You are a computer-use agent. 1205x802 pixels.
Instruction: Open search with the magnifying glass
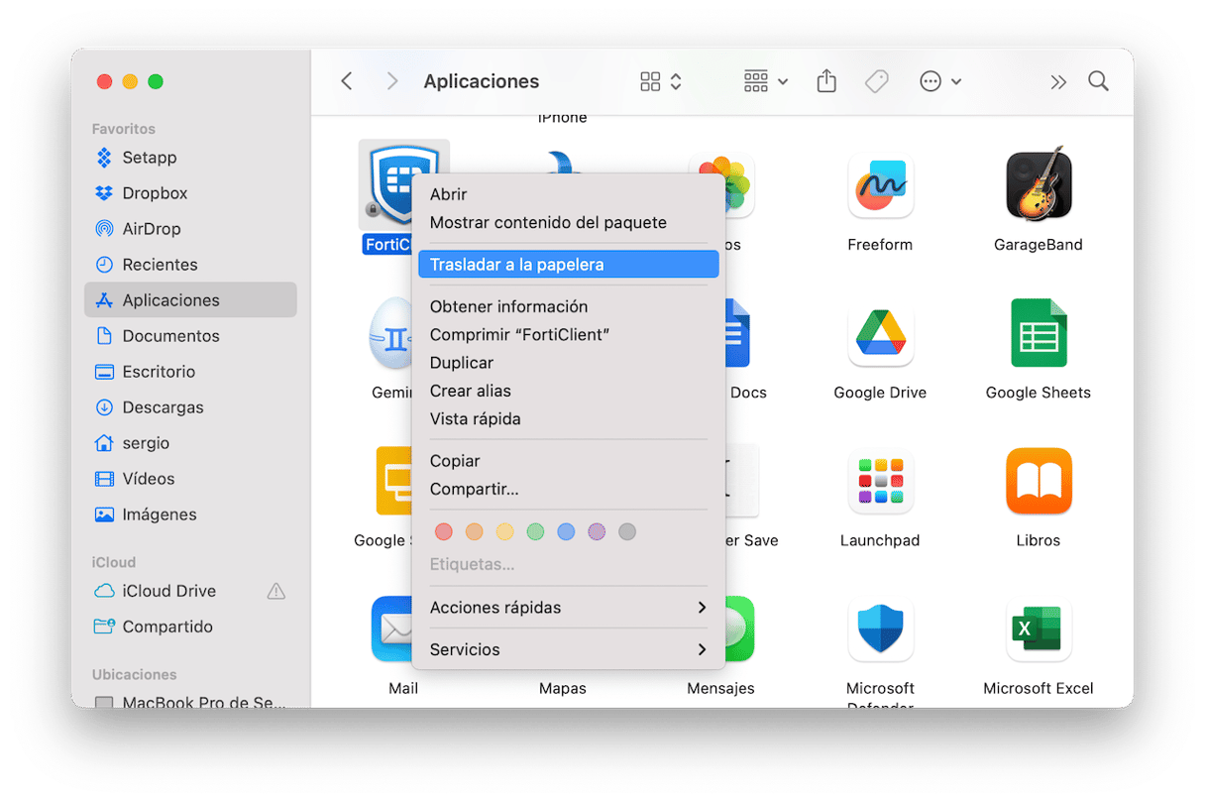(1098, 81)
